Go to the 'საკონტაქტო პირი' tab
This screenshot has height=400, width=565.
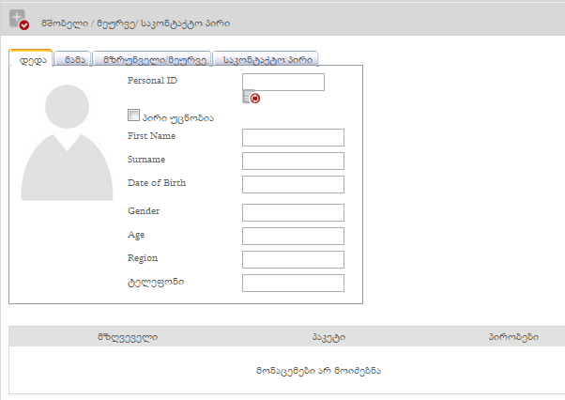coord(267,59)
